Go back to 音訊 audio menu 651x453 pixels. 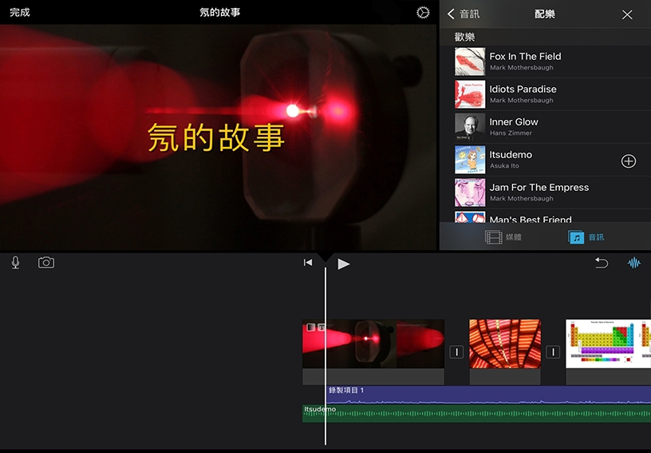464,14
